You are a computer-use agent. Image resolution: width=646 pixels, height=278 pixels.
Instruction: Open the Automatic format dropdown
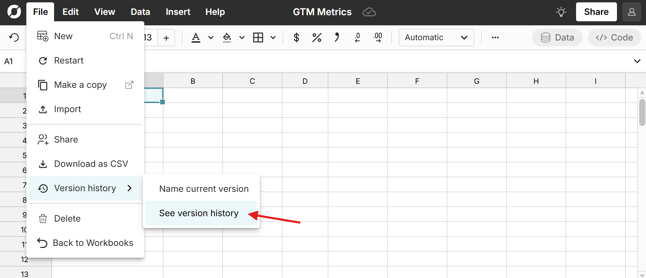point(436,37)
